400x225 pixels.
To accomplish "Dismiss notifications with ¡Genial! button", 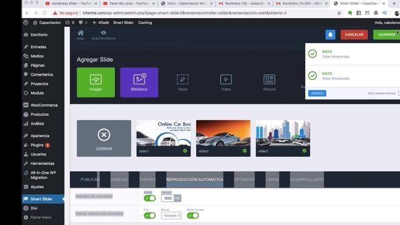I will tap(317, 93).
